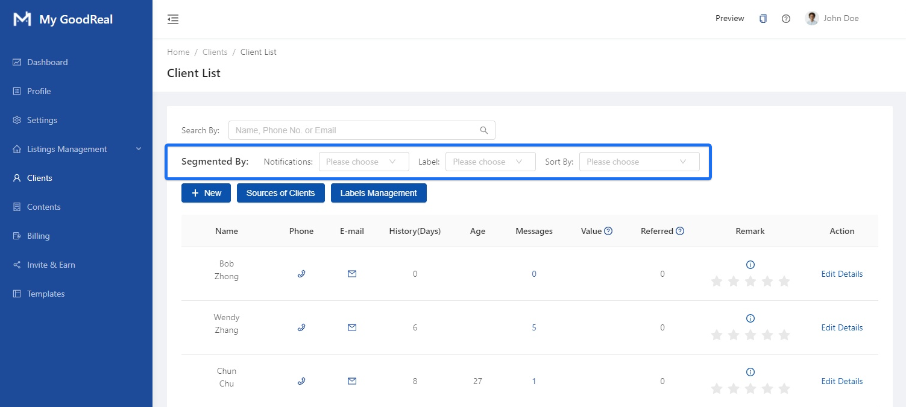906x407 pixels.
Task: Rate Bob Zhong with the fifth star
Action: (784, 282)
